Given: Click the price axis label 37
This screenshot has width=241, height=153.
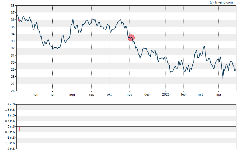Looking at the screenshot, I should [x=13, y=13].
